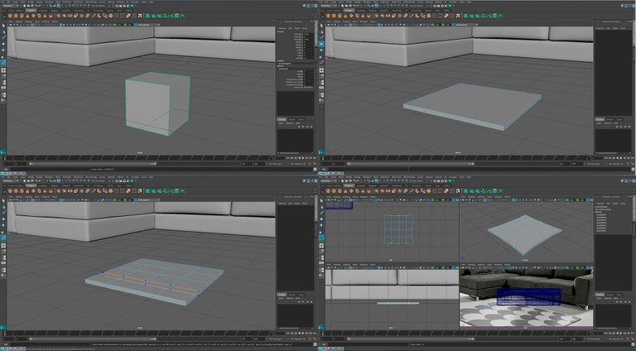
Task: Open sRGB gamma view transform dropdown in flat-slab window
Action: [465, 25]
